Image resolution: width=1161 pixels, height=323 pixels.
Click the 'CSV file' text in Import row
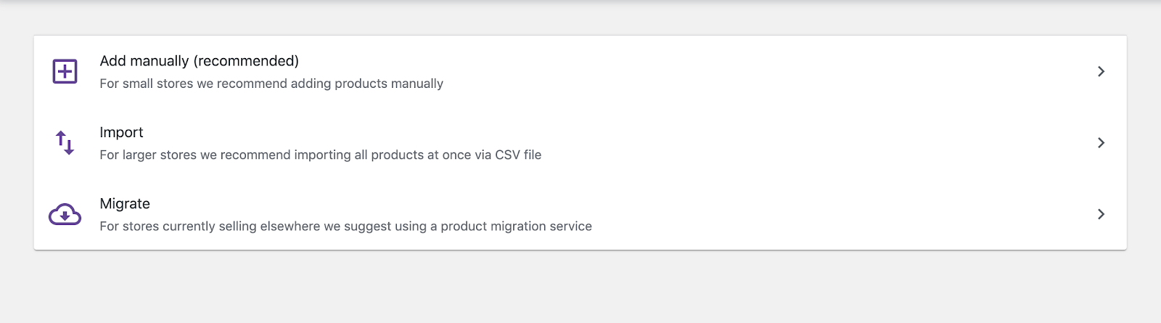point(518,155)
